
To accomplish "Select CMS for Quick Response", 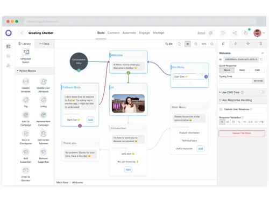I will tap(257, 70).
